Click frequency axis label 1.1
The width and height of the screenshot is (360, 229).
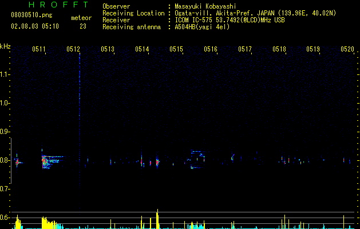[4, 74]
